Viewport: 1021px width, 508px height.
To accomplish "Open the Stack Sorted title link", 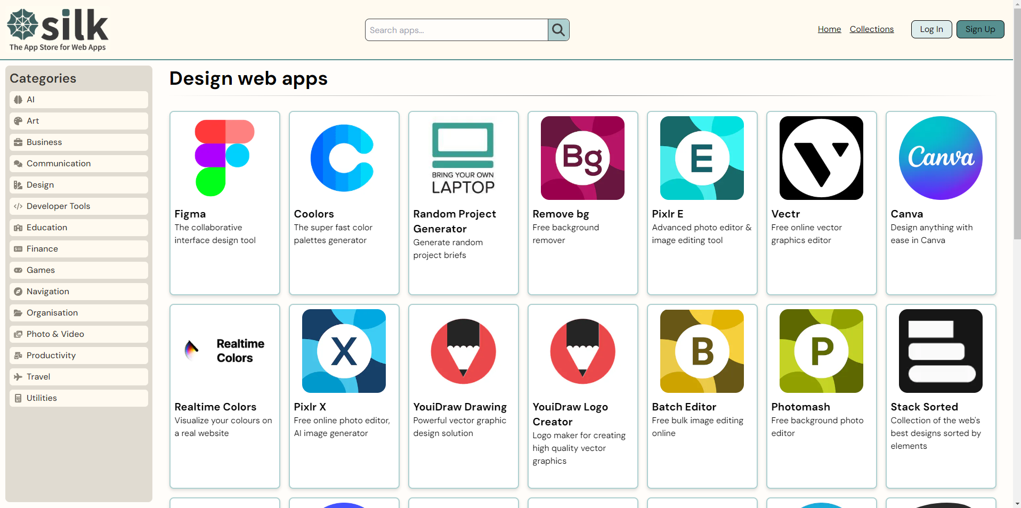I will pyautogui.click(x=925, y=407).
